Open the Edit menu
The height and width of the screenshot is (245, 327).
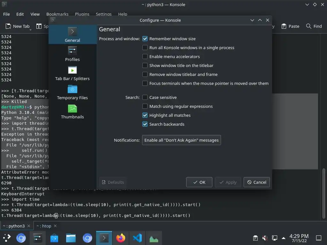(x=20, y=14)
